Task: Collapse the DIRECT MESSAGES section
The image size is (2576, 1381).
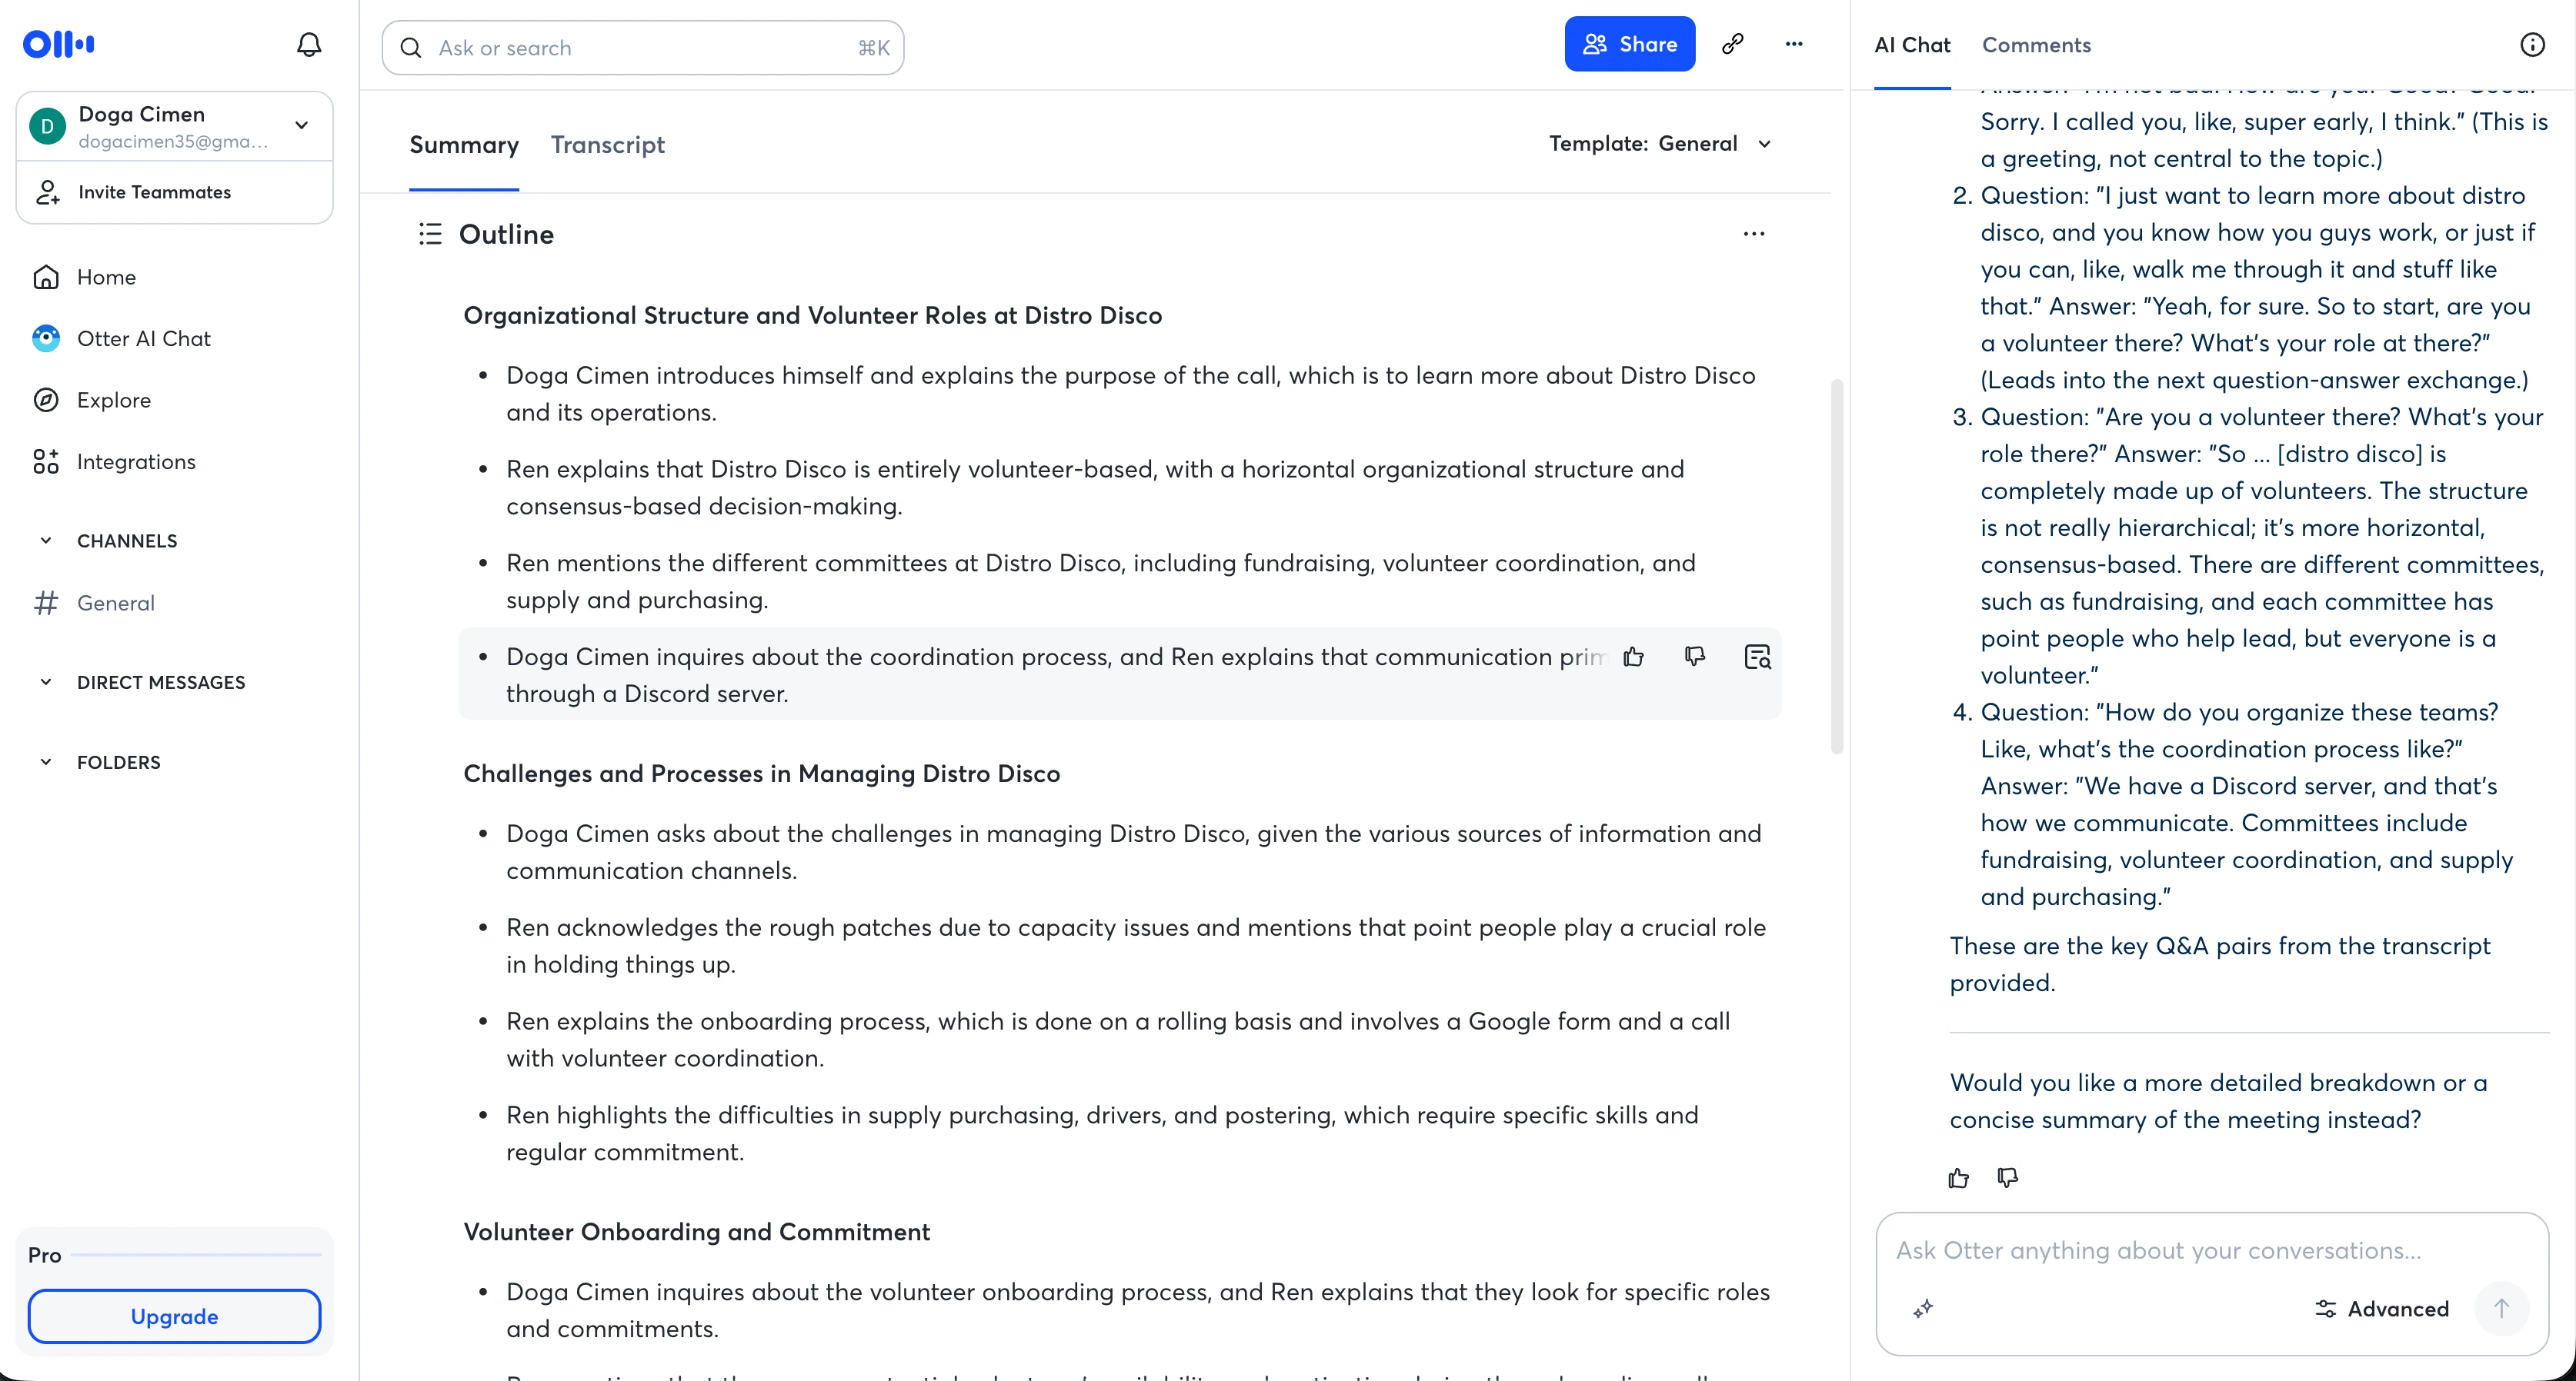Action: point(45,683)
